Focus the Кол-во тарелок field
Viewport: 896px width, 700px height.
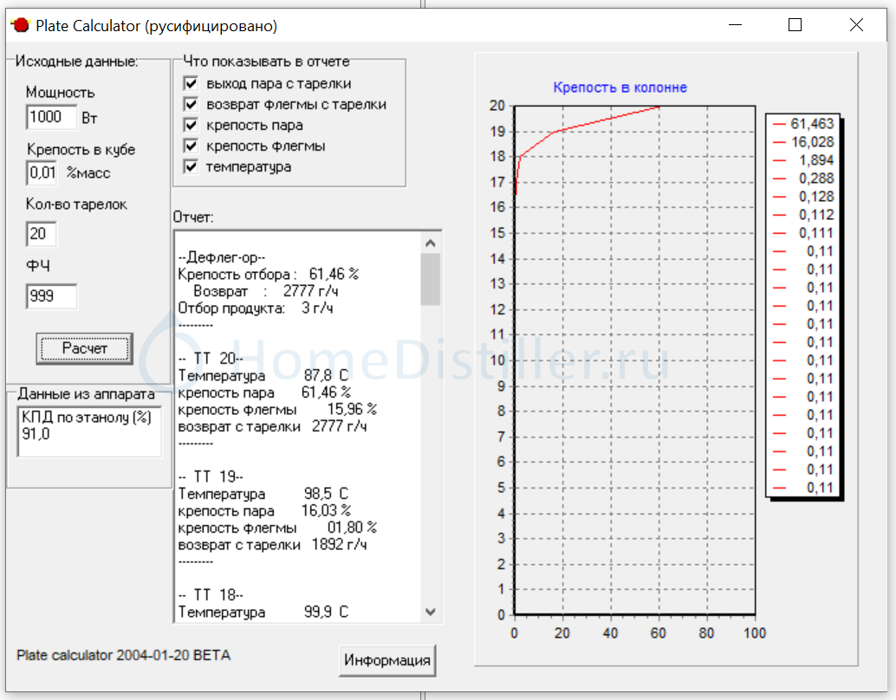(x=42, y=234)
